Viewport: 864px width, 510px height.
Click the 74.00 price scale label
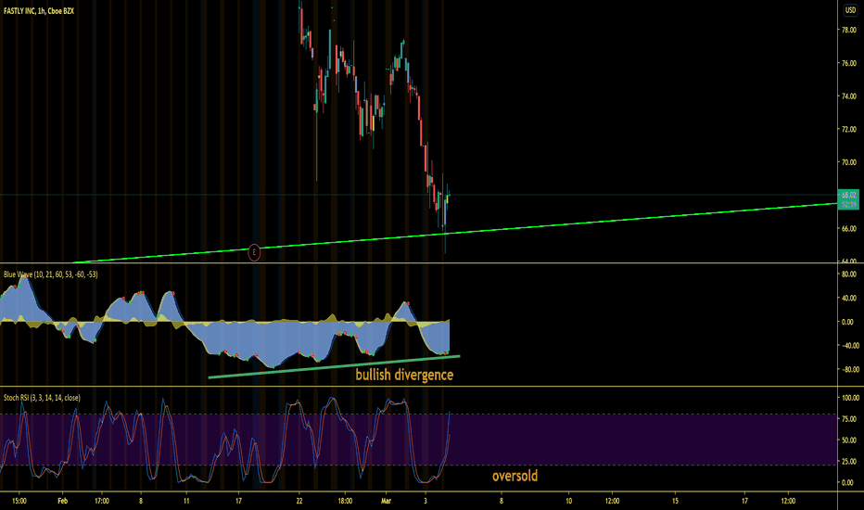click(849, 96)
